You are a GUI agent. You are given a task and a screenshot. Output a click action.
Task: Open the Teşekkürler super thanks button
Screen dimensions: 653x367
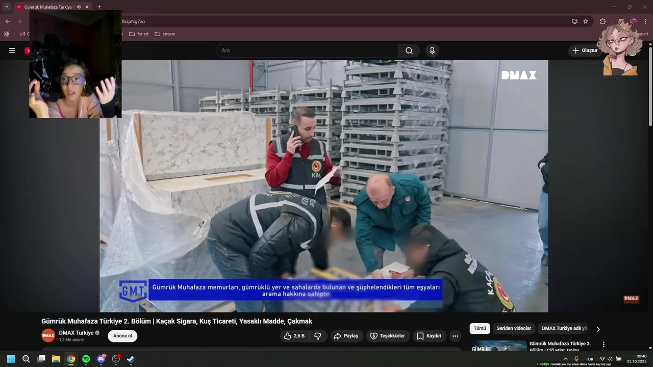[388, 336]
